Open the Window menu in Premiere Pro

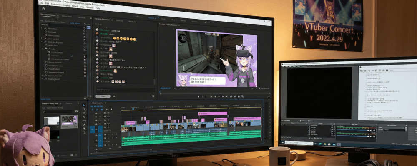pyautogui.click(x=90, y=7)
